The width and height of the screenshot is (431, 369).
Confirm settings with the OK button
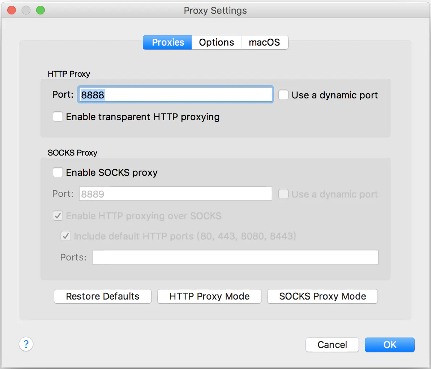coord(389,345)
